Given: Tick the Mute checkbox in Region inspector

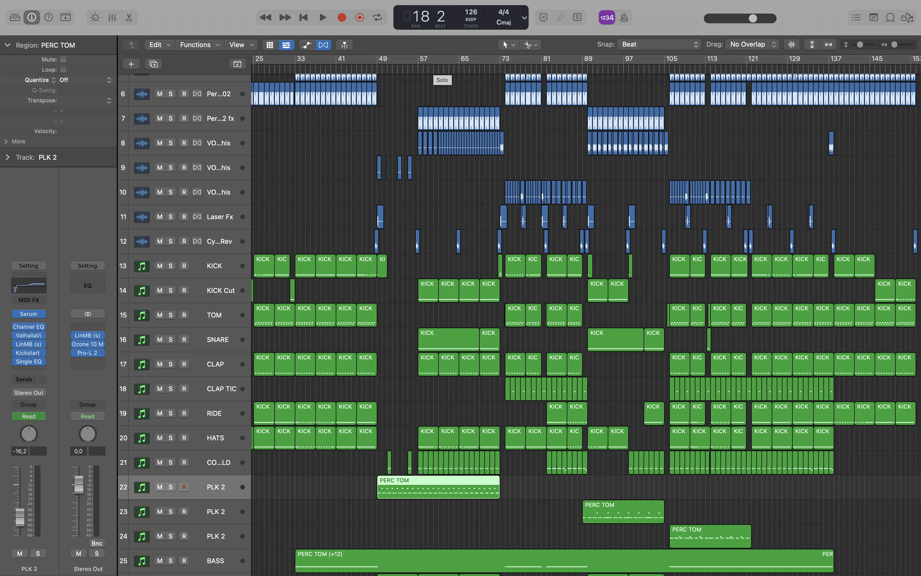Looking at the screenshot, I should coord(63,59).
